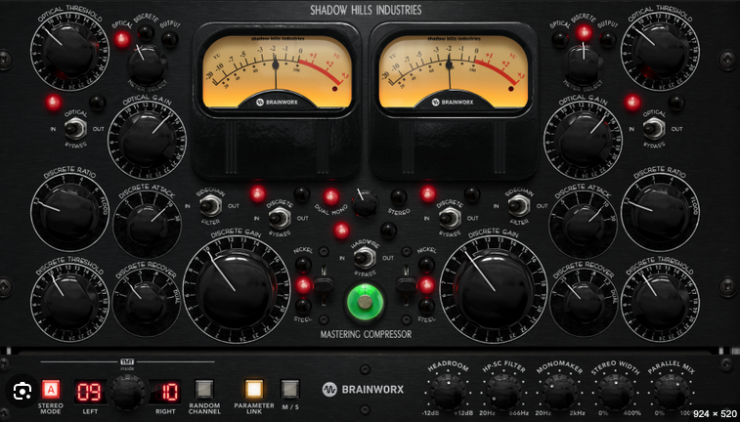740x422 pixels.
Task: Click the Random Channel button
Action: (x=204, y=390)
